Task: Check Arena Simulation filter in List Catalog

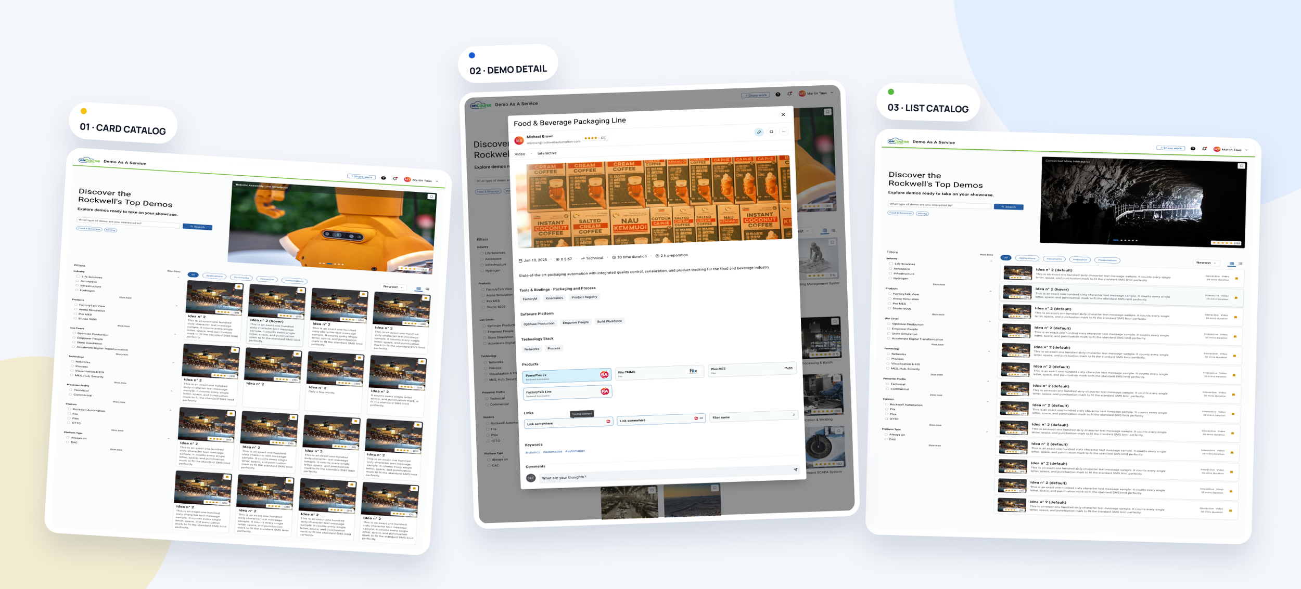Action: [x=889, y=298]
